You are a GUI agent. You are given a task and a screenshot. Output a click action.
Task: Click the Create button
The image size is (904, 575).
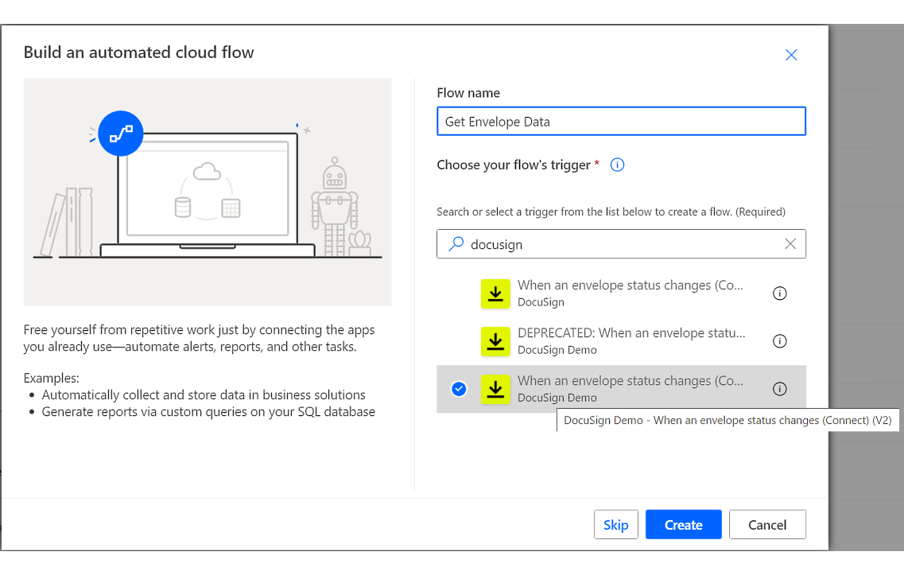[683, 524]
